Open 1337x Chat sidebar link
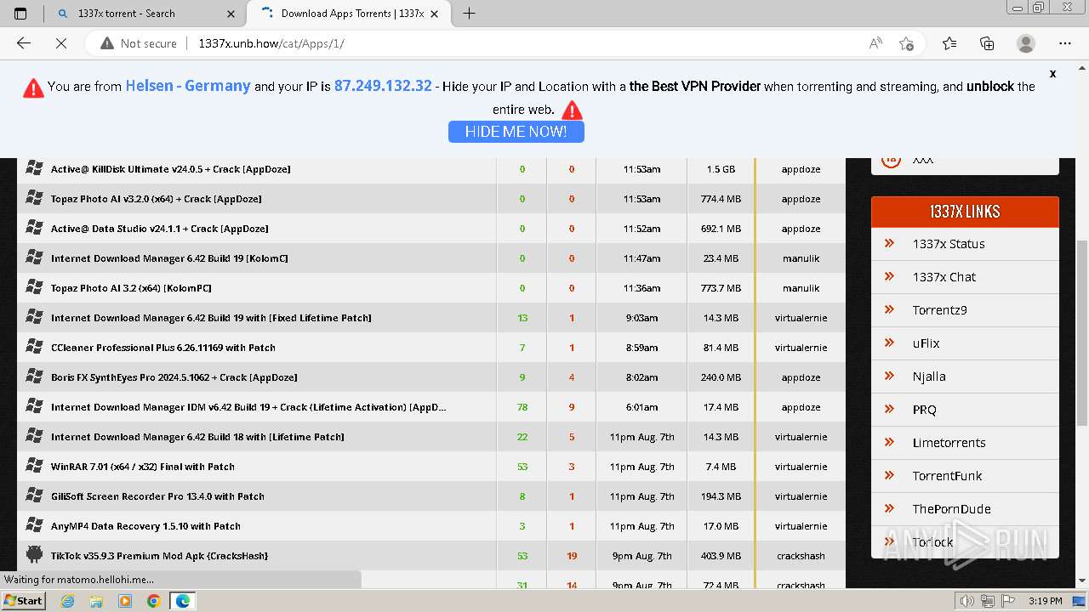1089x612 pixels. 944,277
